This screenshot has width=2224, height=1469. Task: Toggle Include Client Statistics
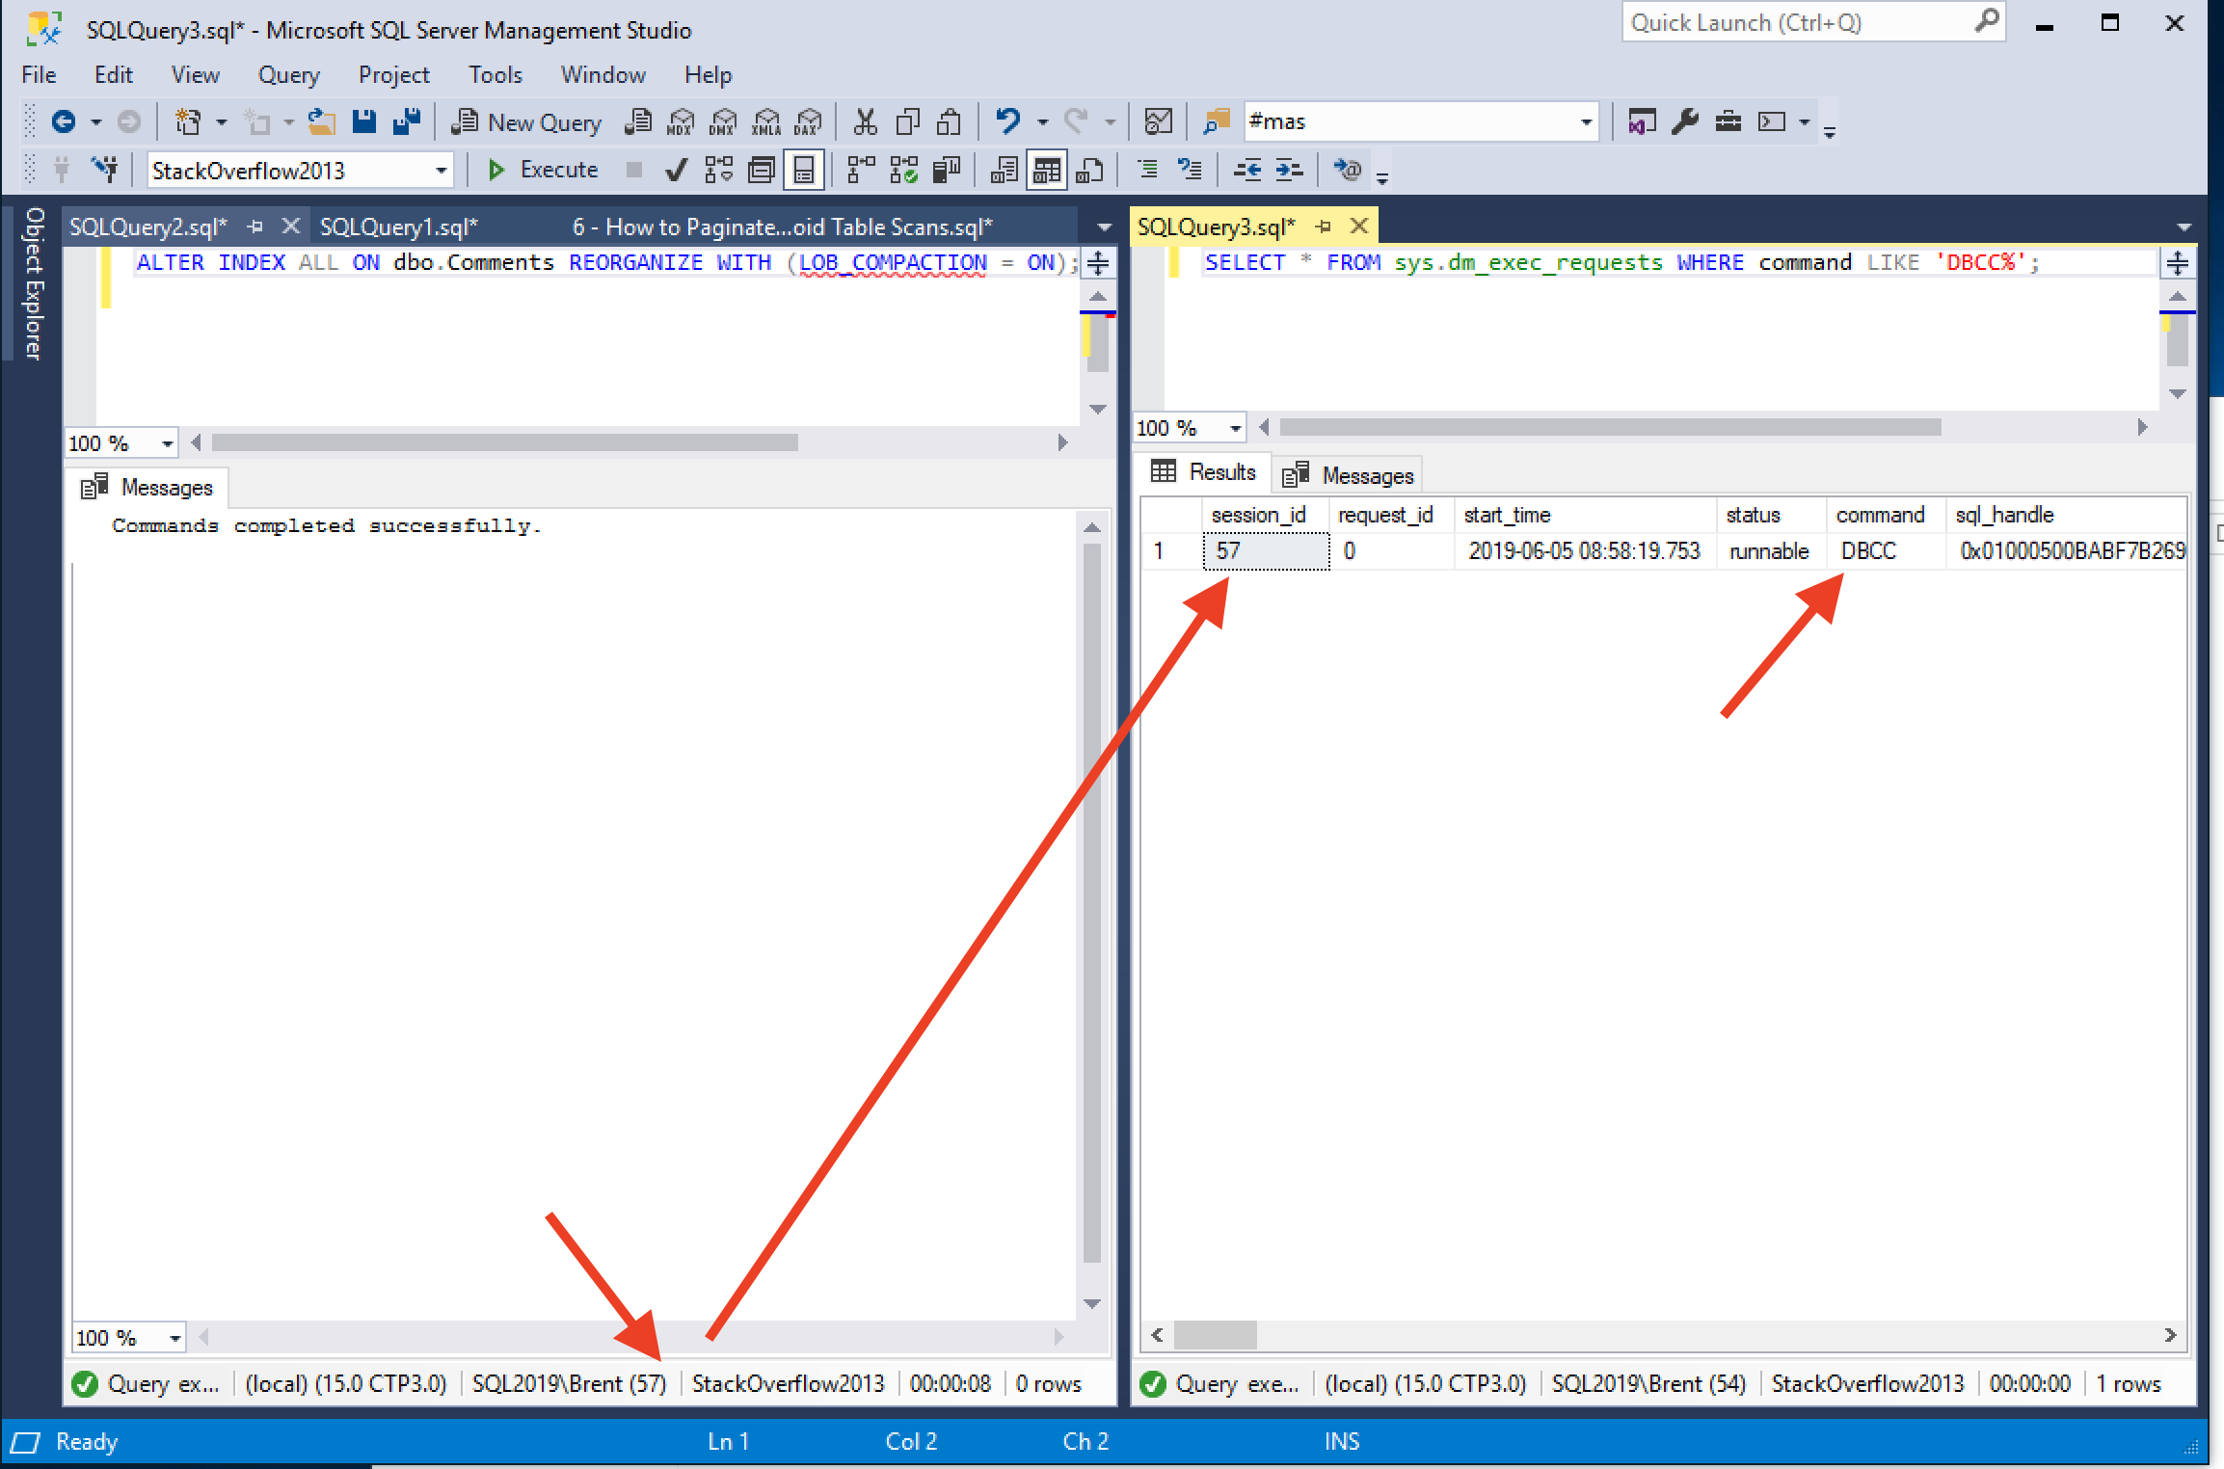(x=947, y=171)
